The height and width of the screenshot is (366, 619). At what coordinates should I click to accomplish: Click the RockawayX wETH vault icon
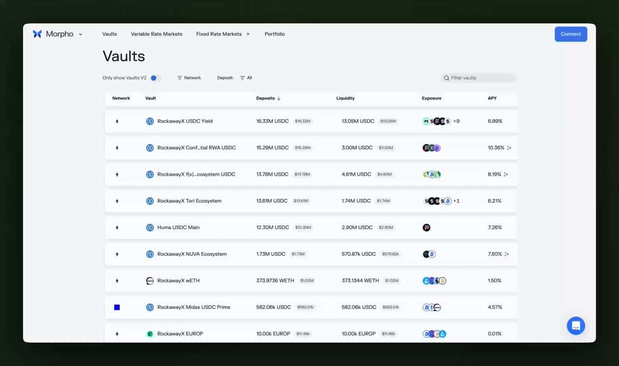150,281
